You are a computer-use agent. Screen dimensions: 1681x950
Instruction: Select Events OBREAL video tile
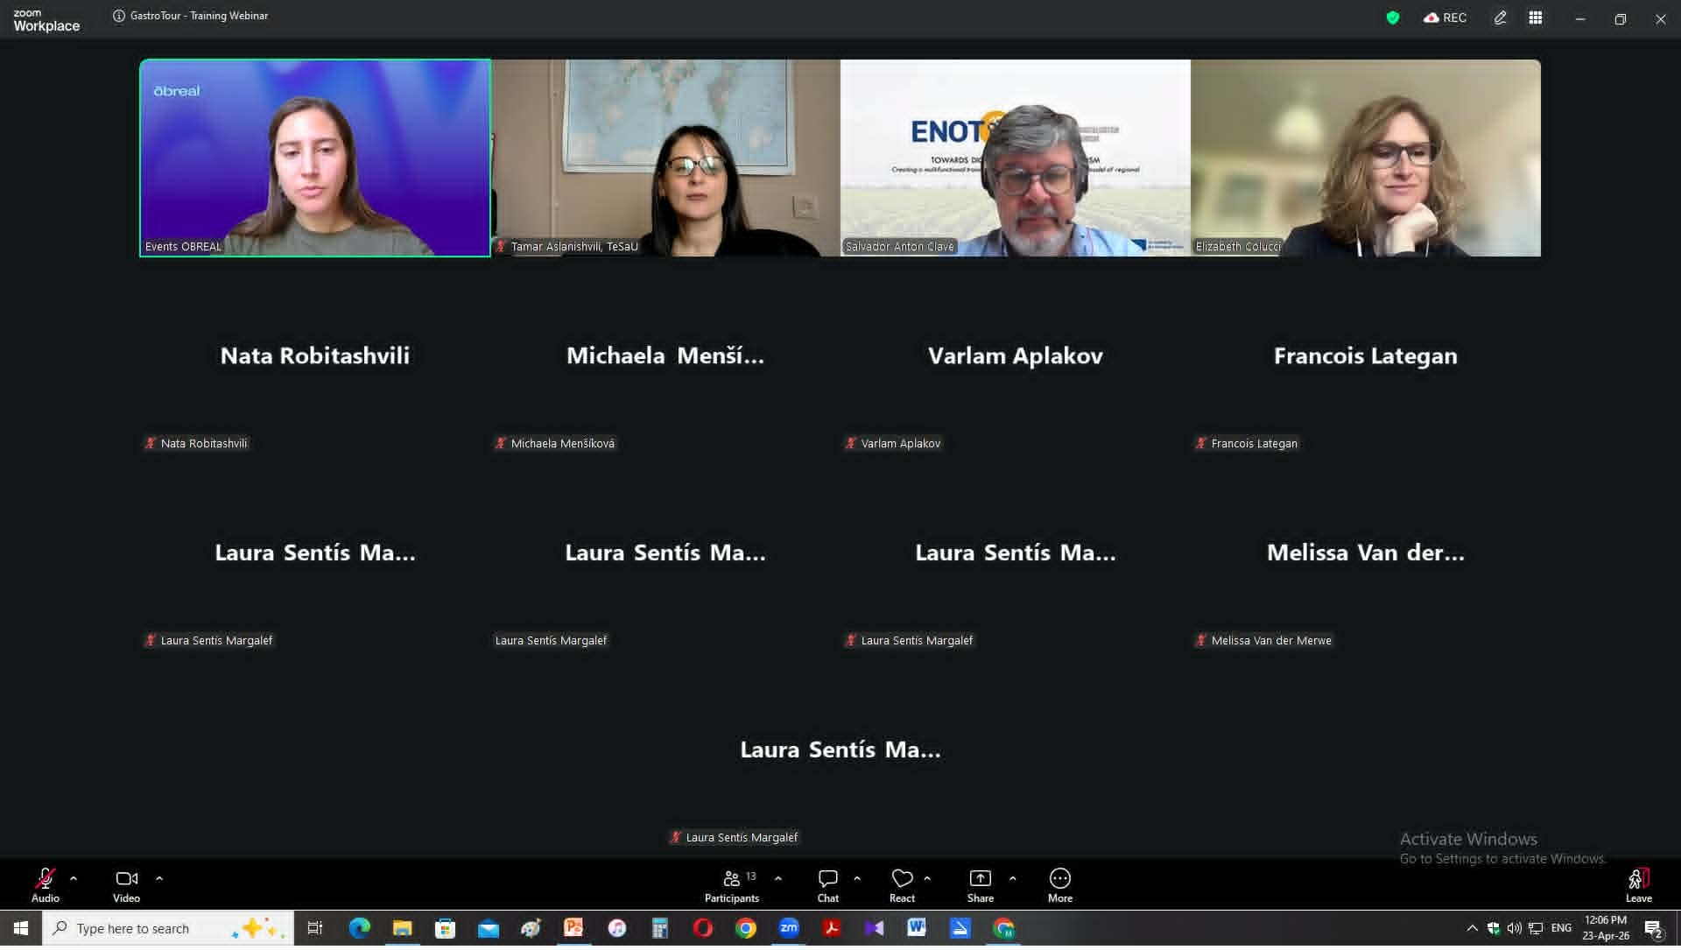pyautogui.click(x=314, y=158)
